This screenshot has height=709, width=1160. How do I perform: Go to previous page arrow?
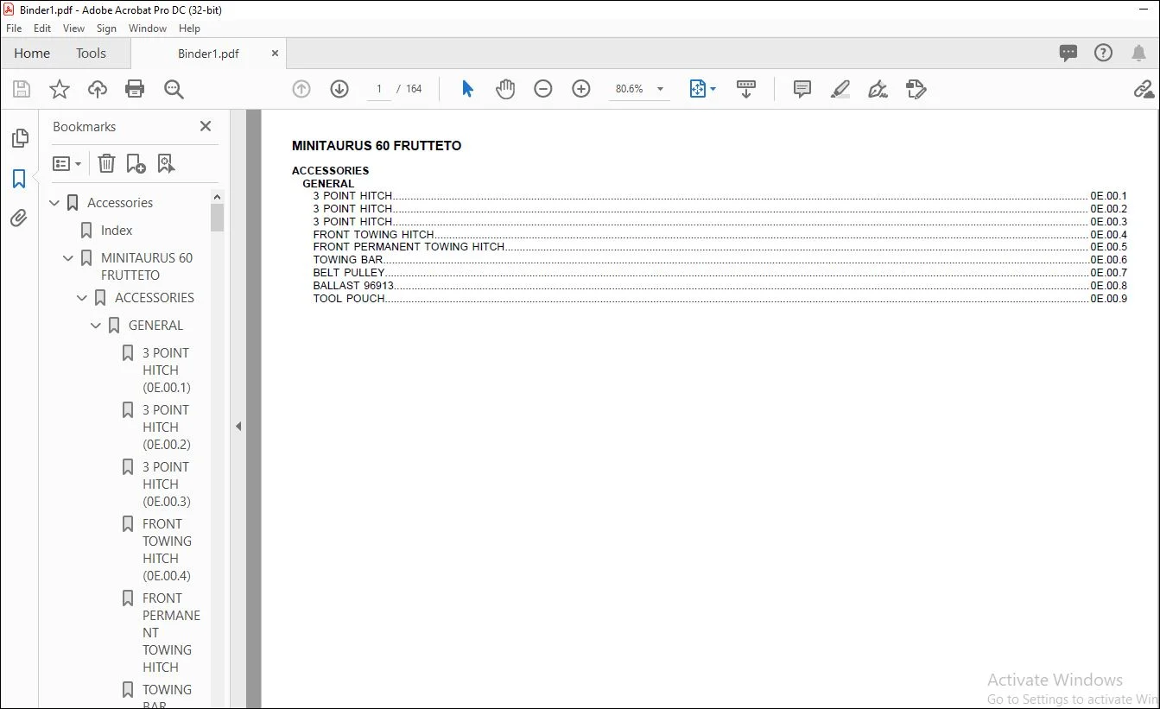(301, 89)
